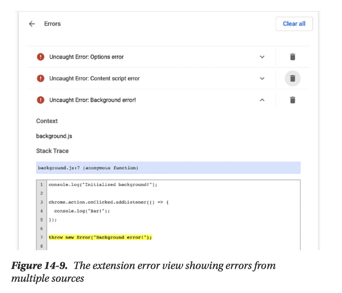Screen dimensions: 342x293
Task: Expand the Options error details
Action: (262, 57)
